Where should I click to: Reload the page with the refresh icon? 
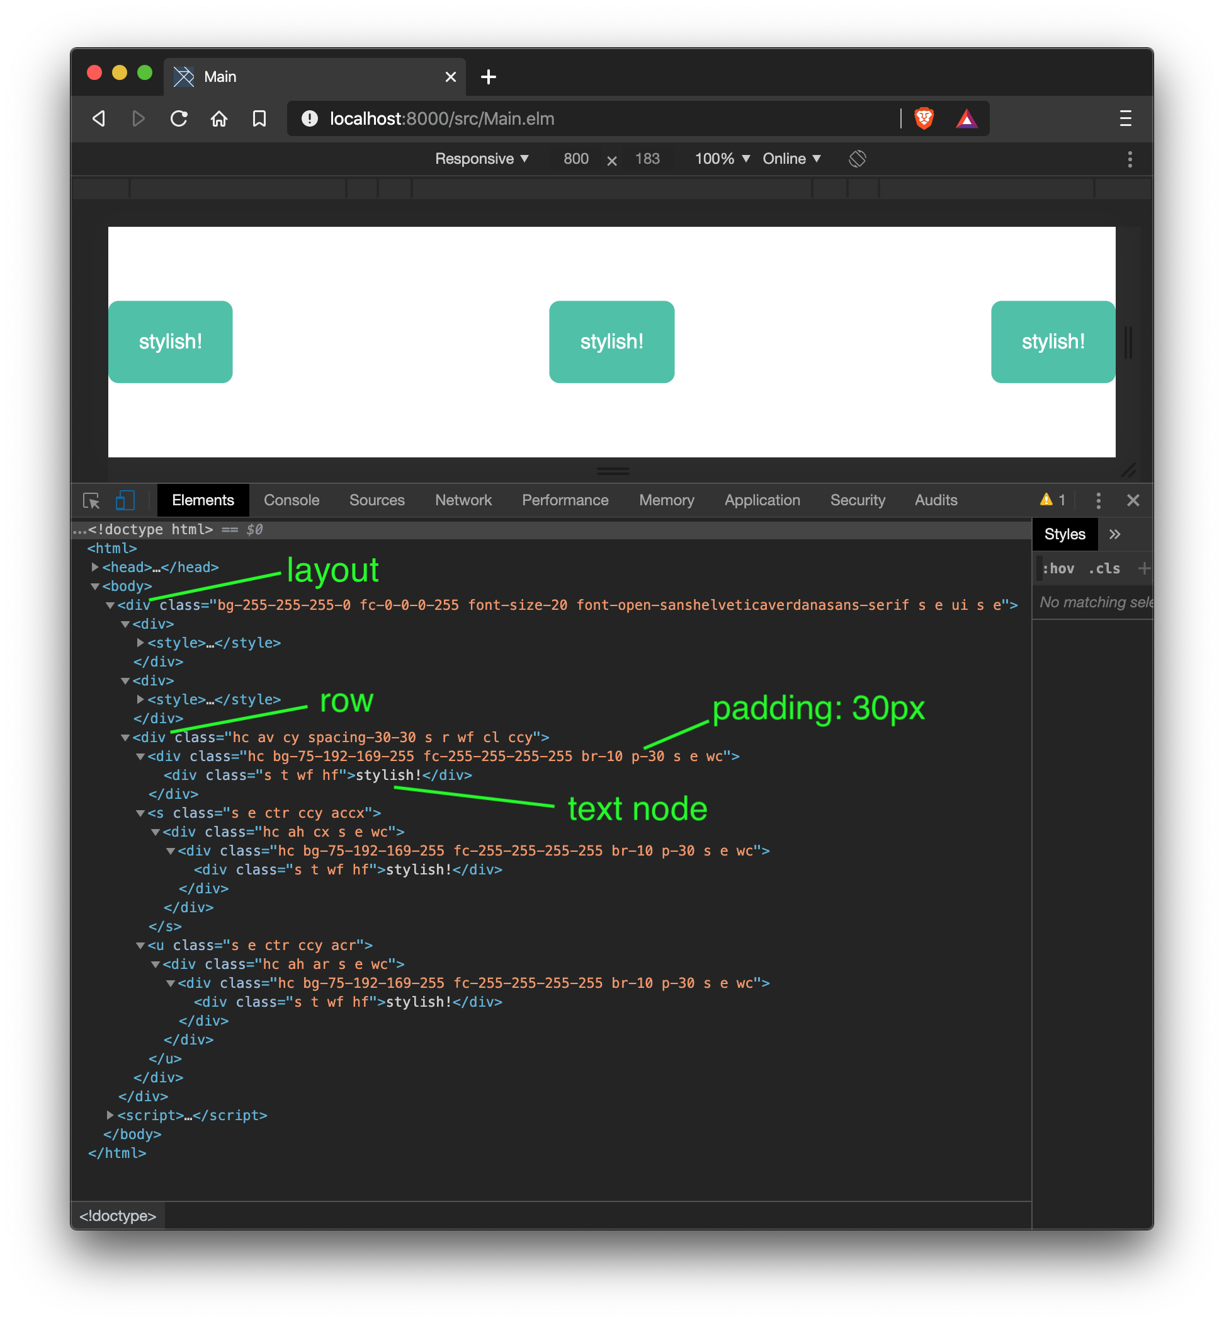(179, 118)
